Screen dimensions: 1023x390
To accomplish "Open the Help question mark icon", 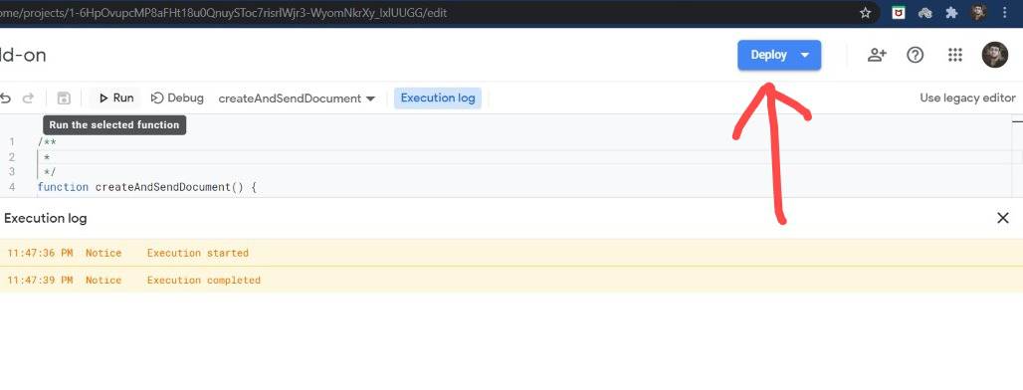I will pos(916,56).
